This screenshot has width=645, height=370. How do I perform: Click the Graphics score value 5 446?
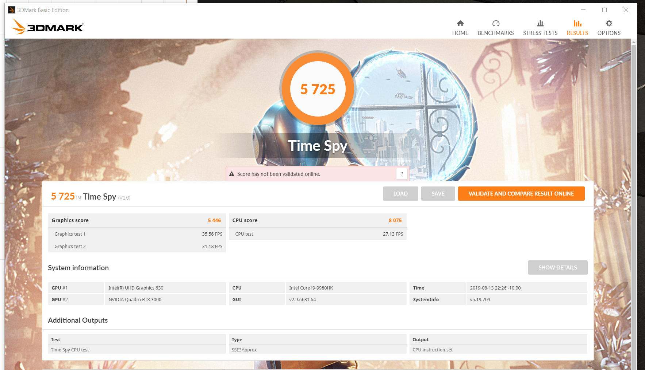(x=214, y=220)
